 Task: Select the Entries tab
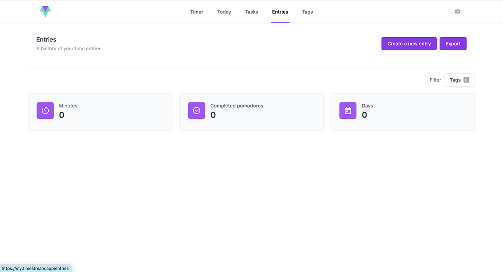coord(280,12)
